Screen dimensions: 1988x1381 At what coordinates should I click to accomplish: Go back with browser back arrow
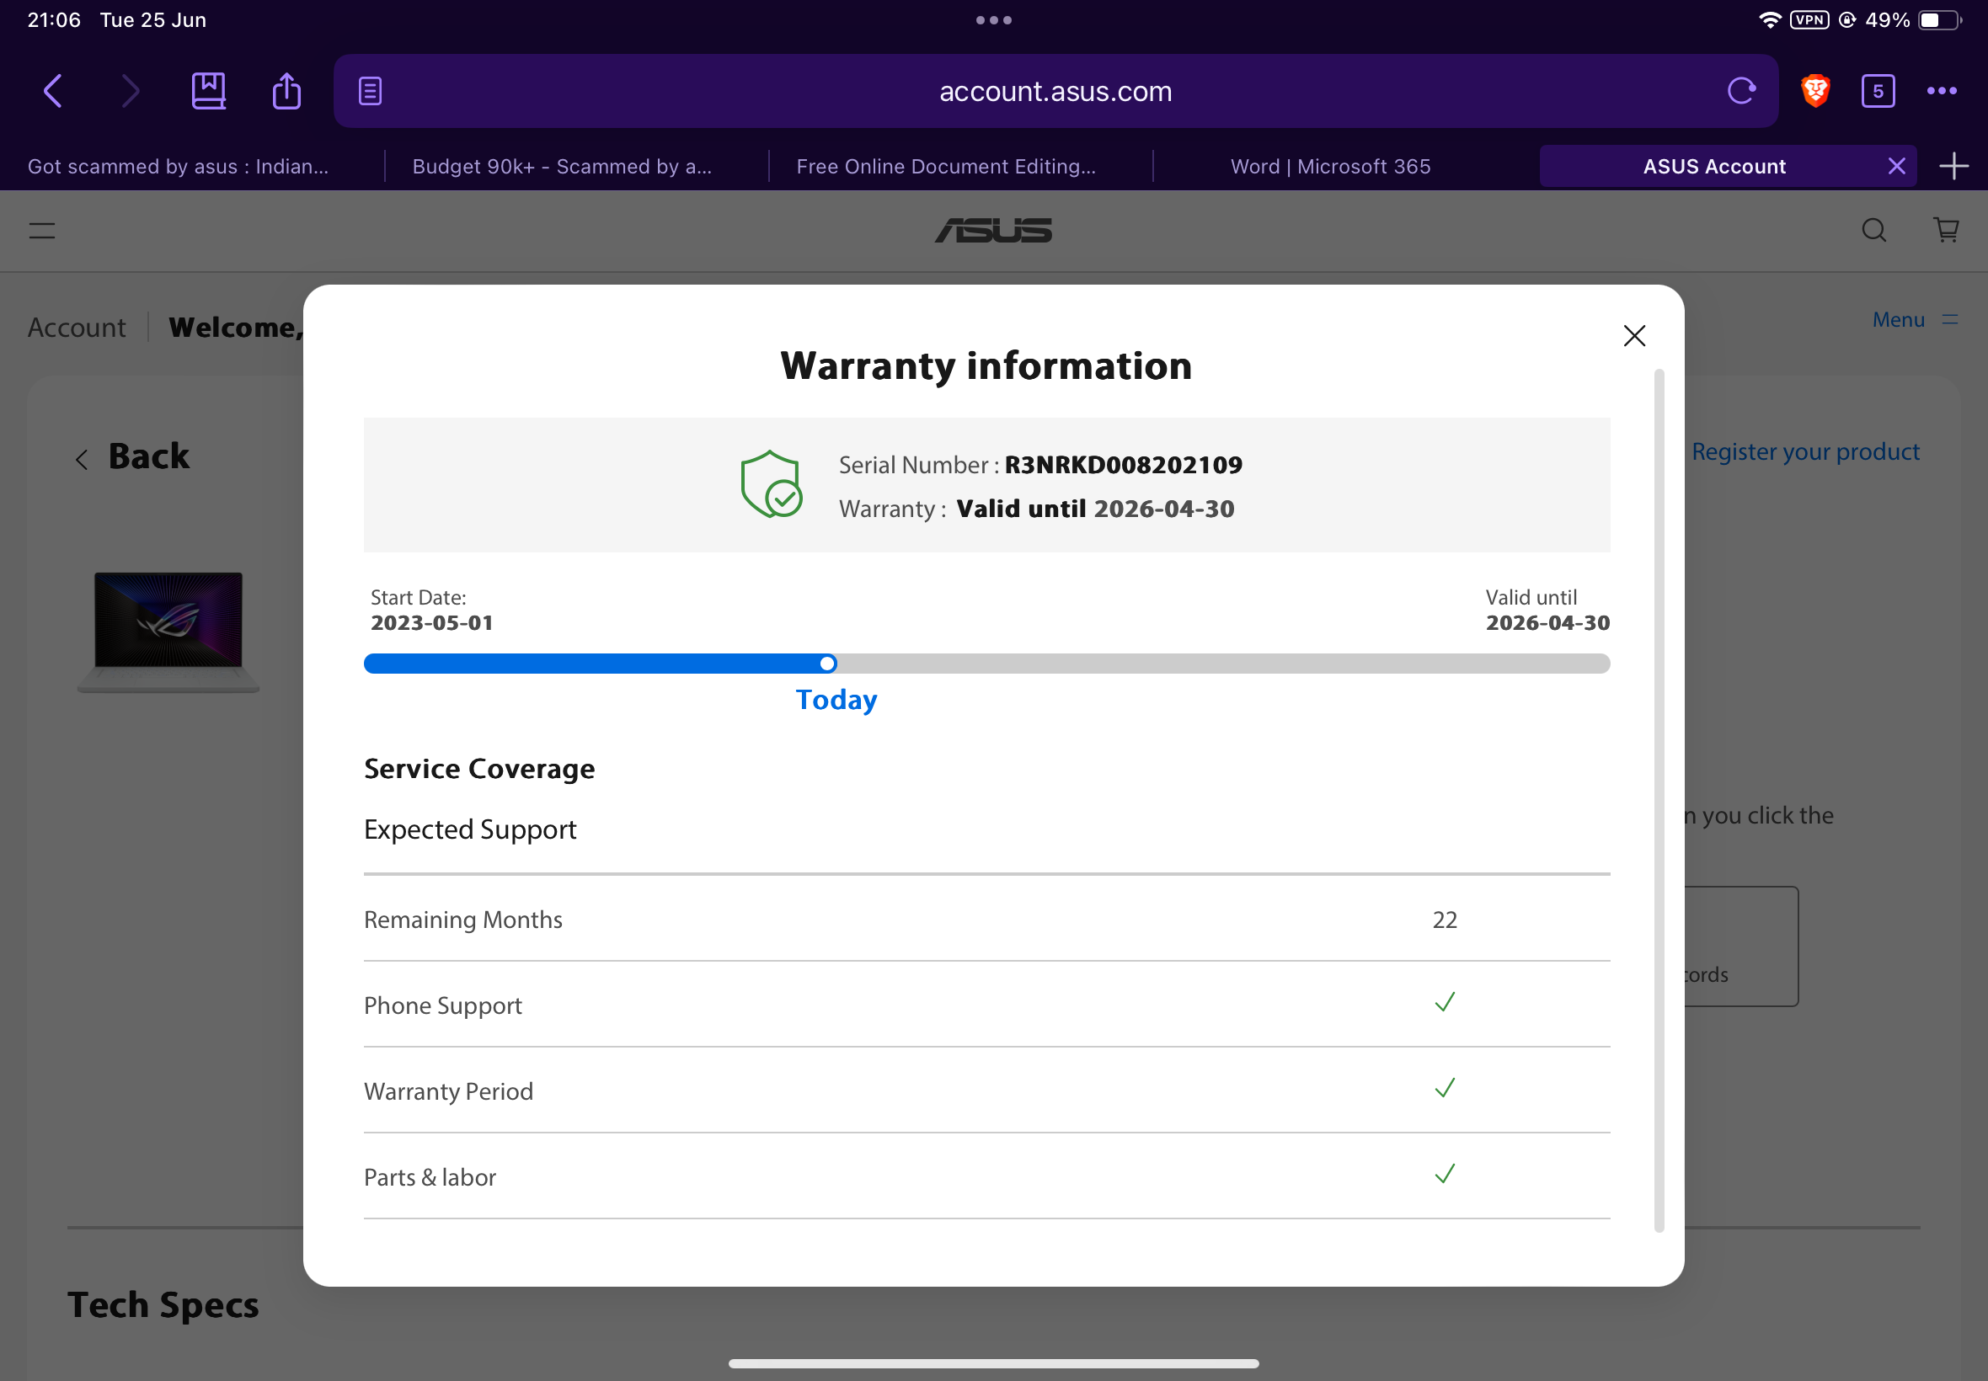click(x=53, y=91)
